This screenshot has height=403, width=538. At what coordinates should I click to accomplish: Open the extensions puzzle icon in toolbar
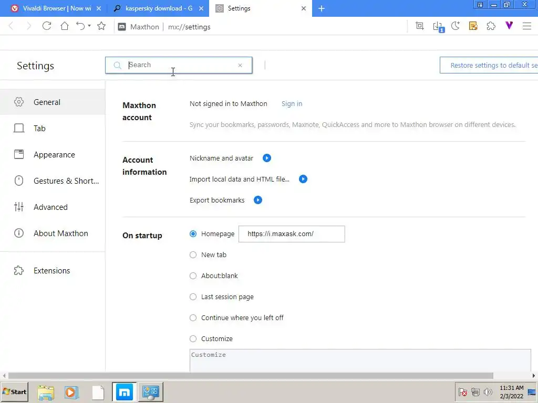(491, 26)
